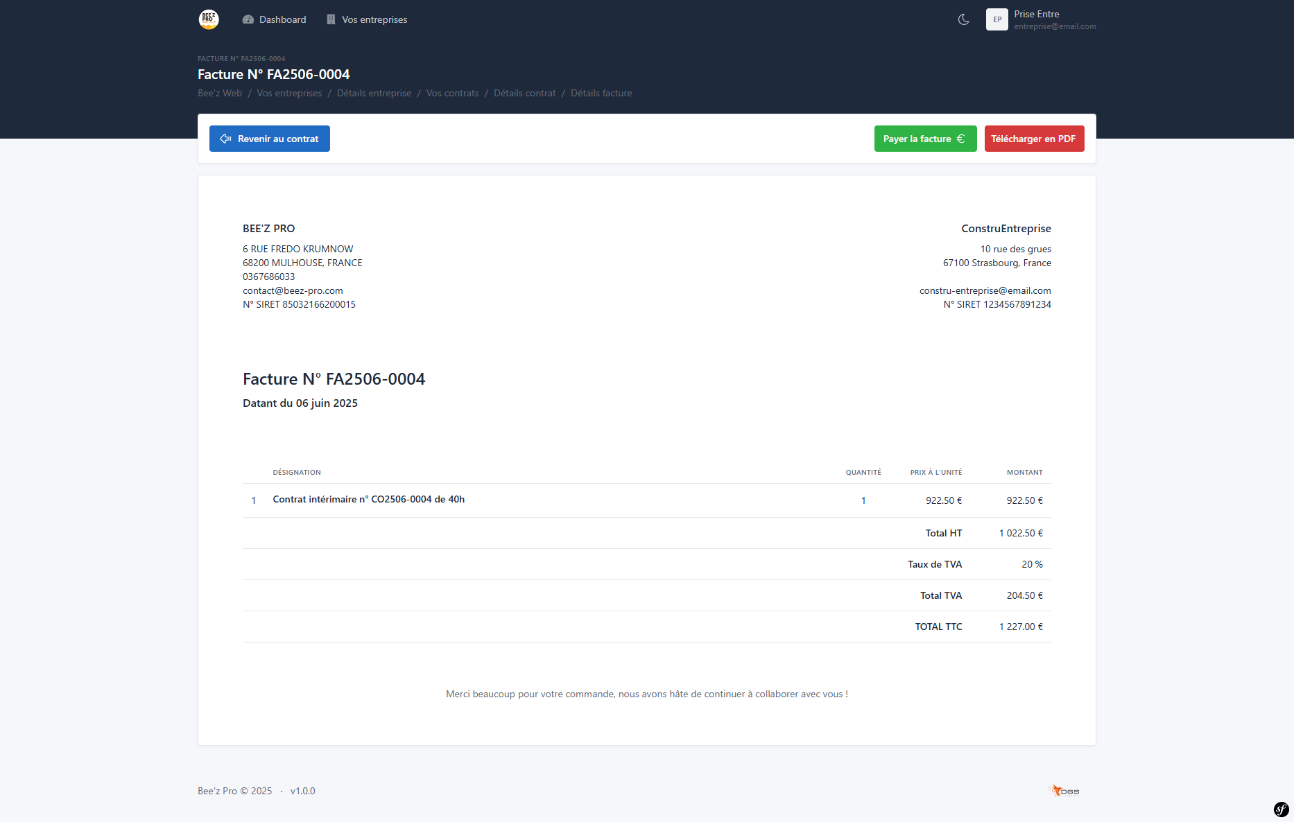1294x822 pixels.
Task: Open Détails contrat breadcrumb link
Action: pyautogui.click(x=524, y=93)
